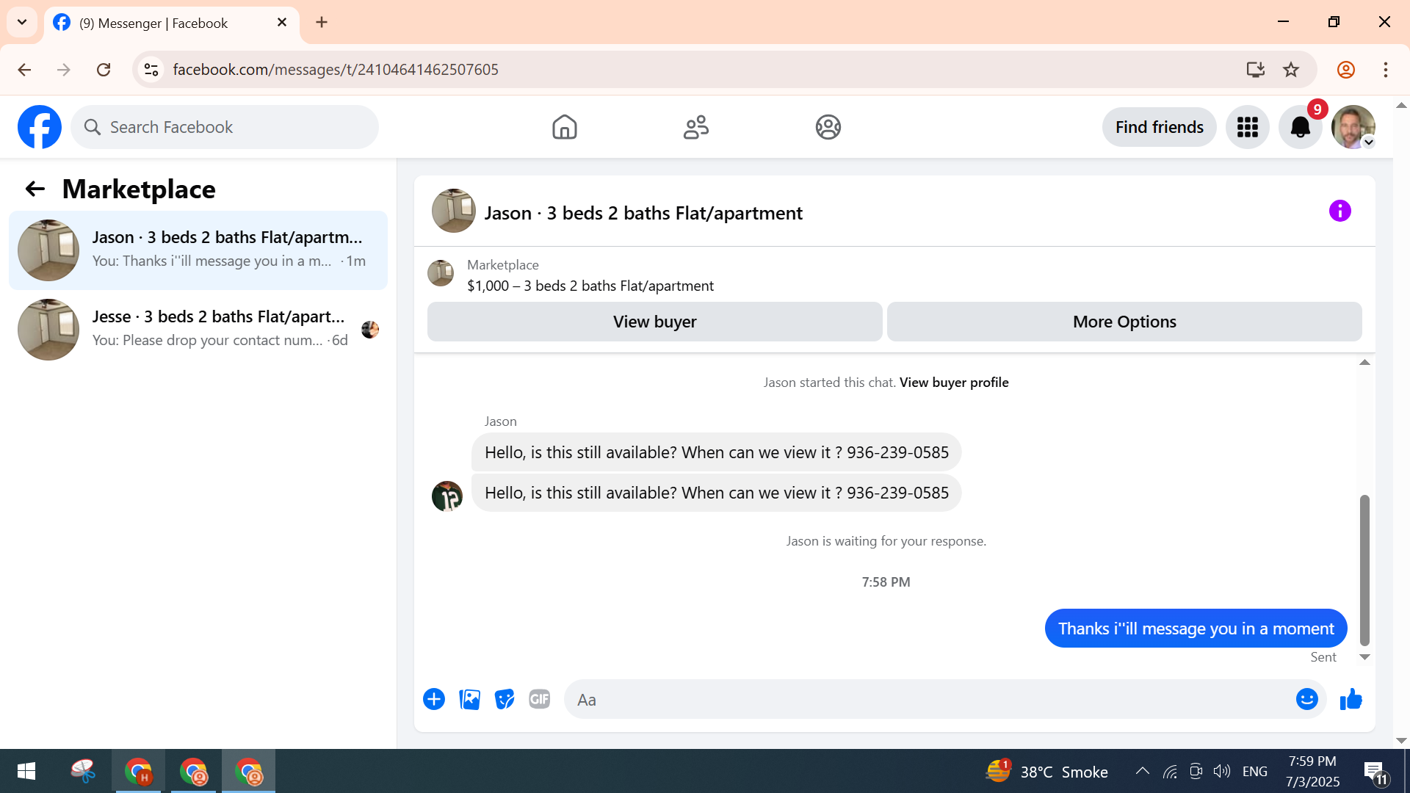Open more actions with the plus icon
Image resolution: width=1410 pixels, height=793 pixels.
click(434, 700)
